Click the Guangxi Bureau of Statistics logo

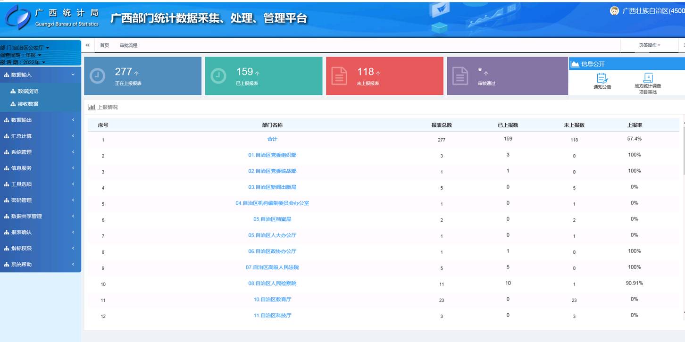point(18,18)
